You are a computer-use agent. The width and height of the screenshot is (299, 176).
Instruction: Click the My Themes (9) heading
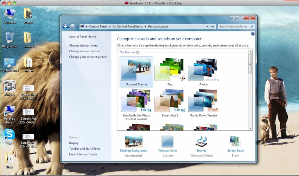(129, 52)
